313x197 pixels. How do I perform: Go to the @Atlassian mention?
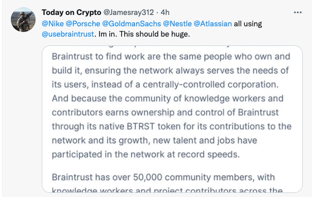(x=213, y=24)
